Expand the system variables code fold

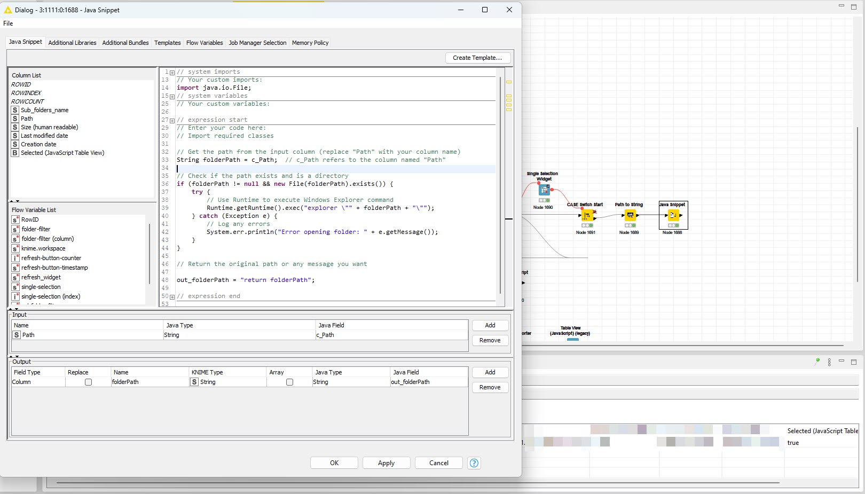172,96
